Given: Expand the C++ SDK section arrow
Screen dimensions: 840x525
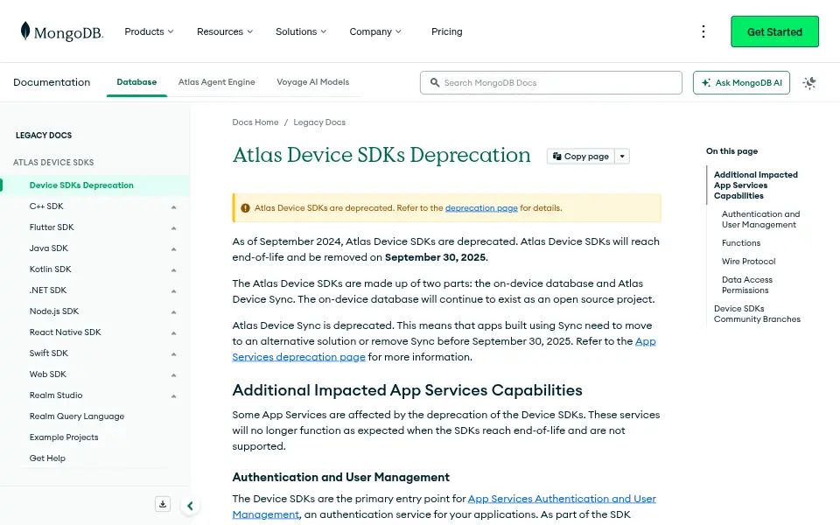Looking at the screenshot, I should tap(173, 206).
